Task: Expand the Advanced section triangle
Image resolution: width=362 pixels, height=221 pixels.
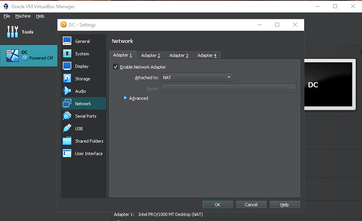Action: (x=125, y=98)
